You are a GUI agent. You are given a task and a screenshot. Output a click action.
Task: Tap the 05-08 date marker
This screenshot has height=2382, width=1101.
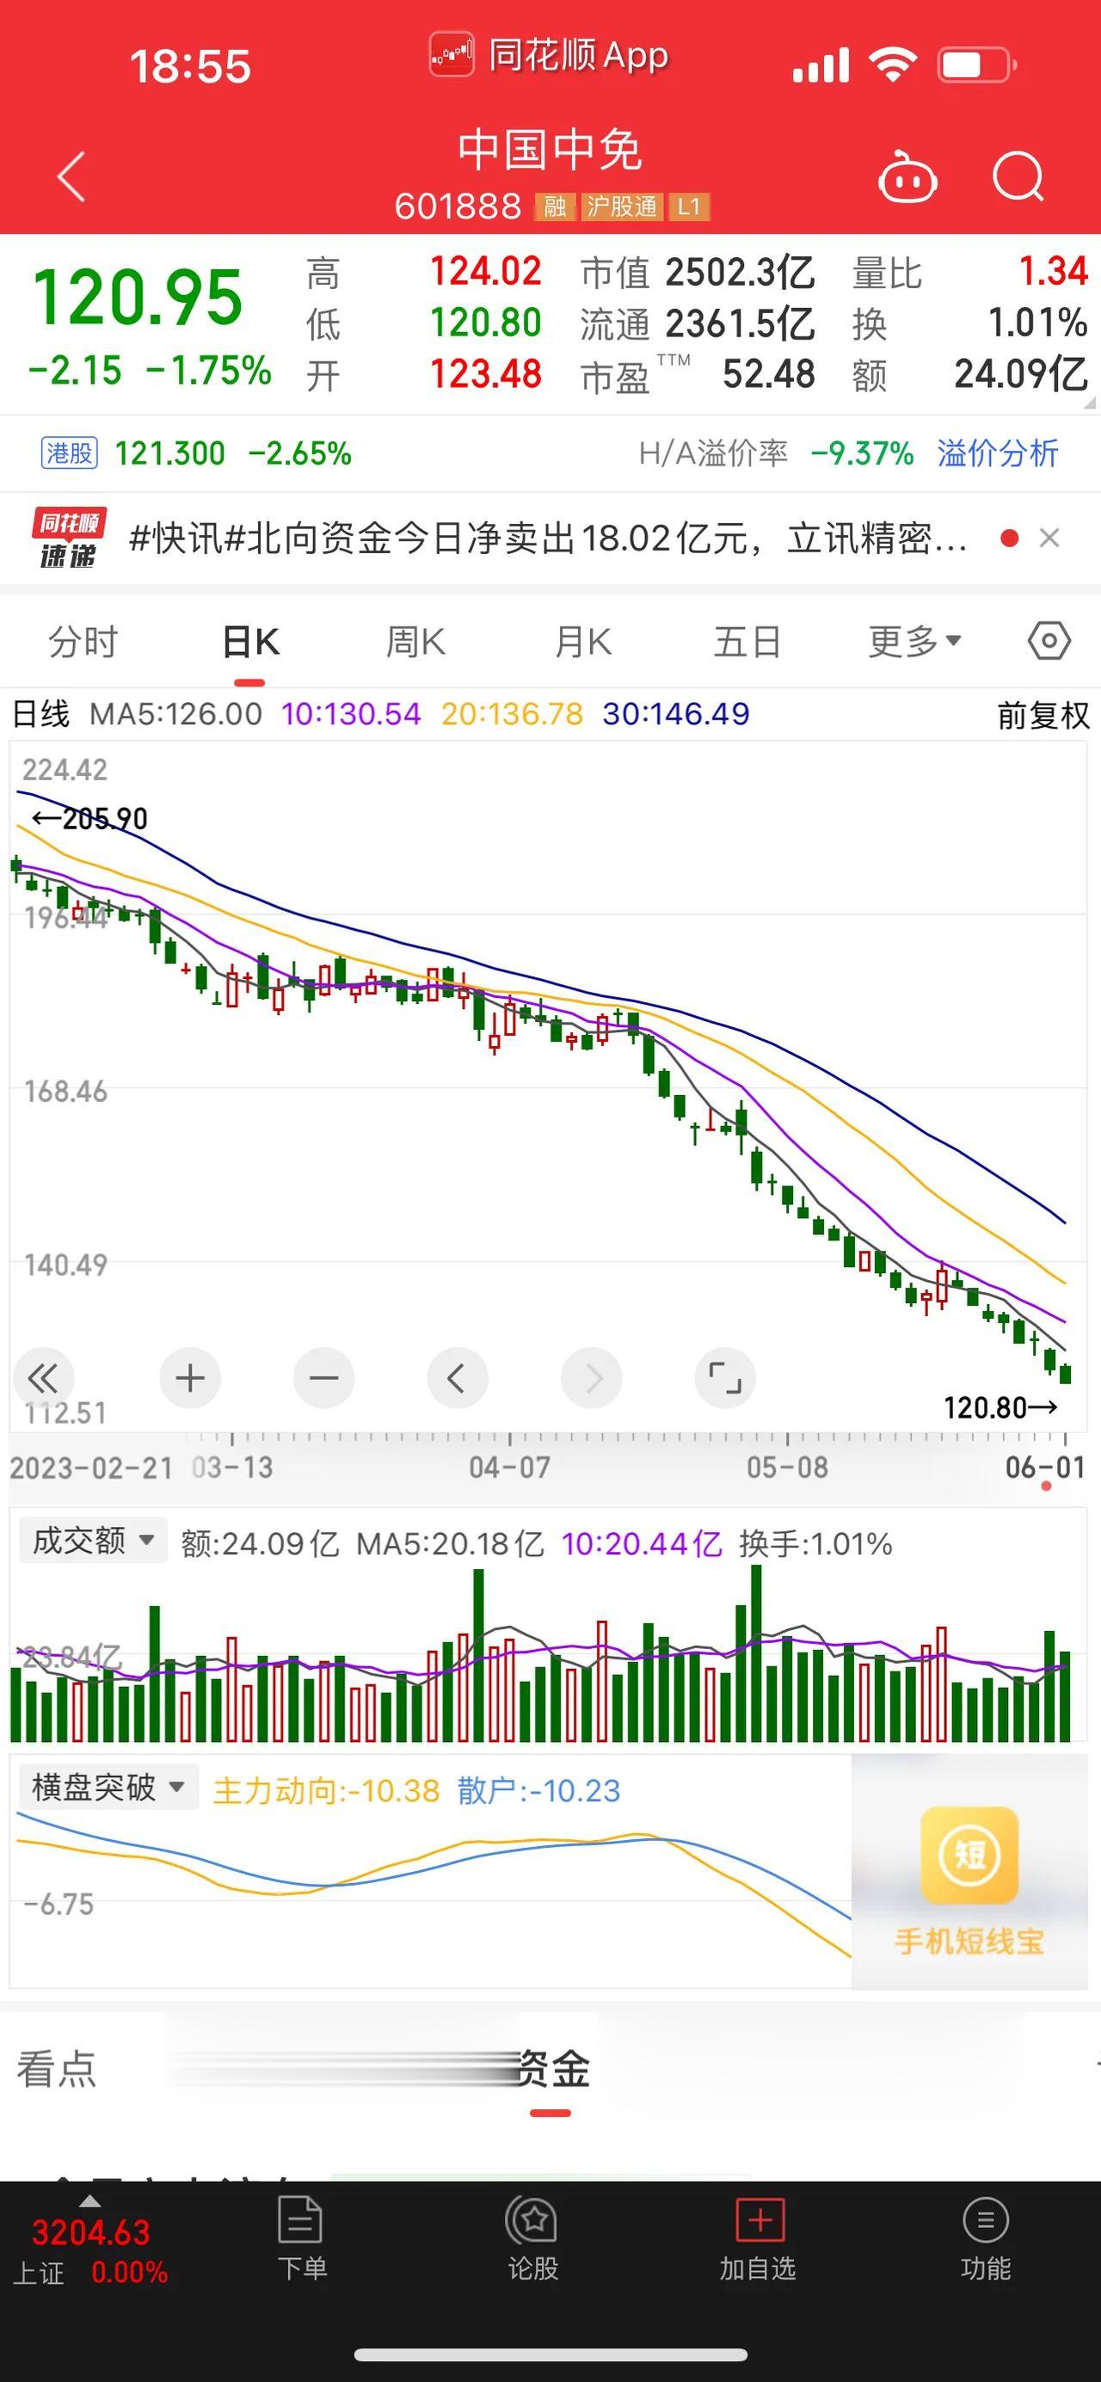tap(788, 1467)
